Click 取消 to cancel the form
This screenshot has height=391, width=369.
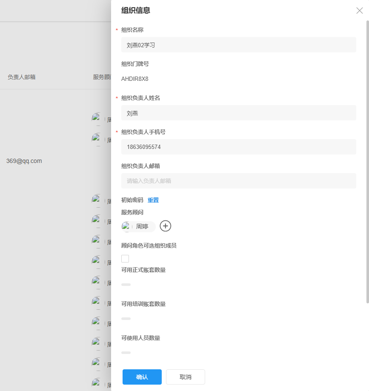coord(186,377)
